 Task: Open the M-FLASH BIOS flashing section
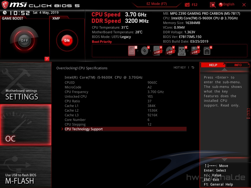26,167
